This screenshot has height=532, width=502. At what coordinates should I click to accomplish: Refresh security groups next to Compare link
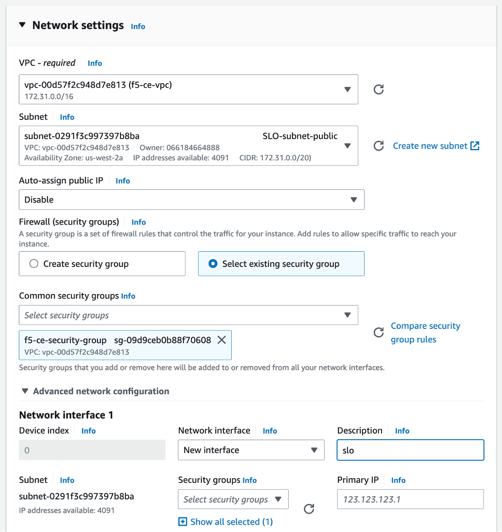pos(378,333)
